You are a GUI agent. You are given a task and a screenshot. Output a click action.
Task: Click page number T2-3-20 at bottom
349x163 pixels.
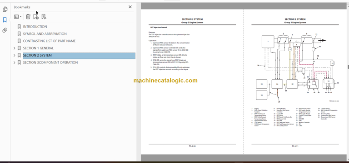pyautogui.click(x=192, y=146)
